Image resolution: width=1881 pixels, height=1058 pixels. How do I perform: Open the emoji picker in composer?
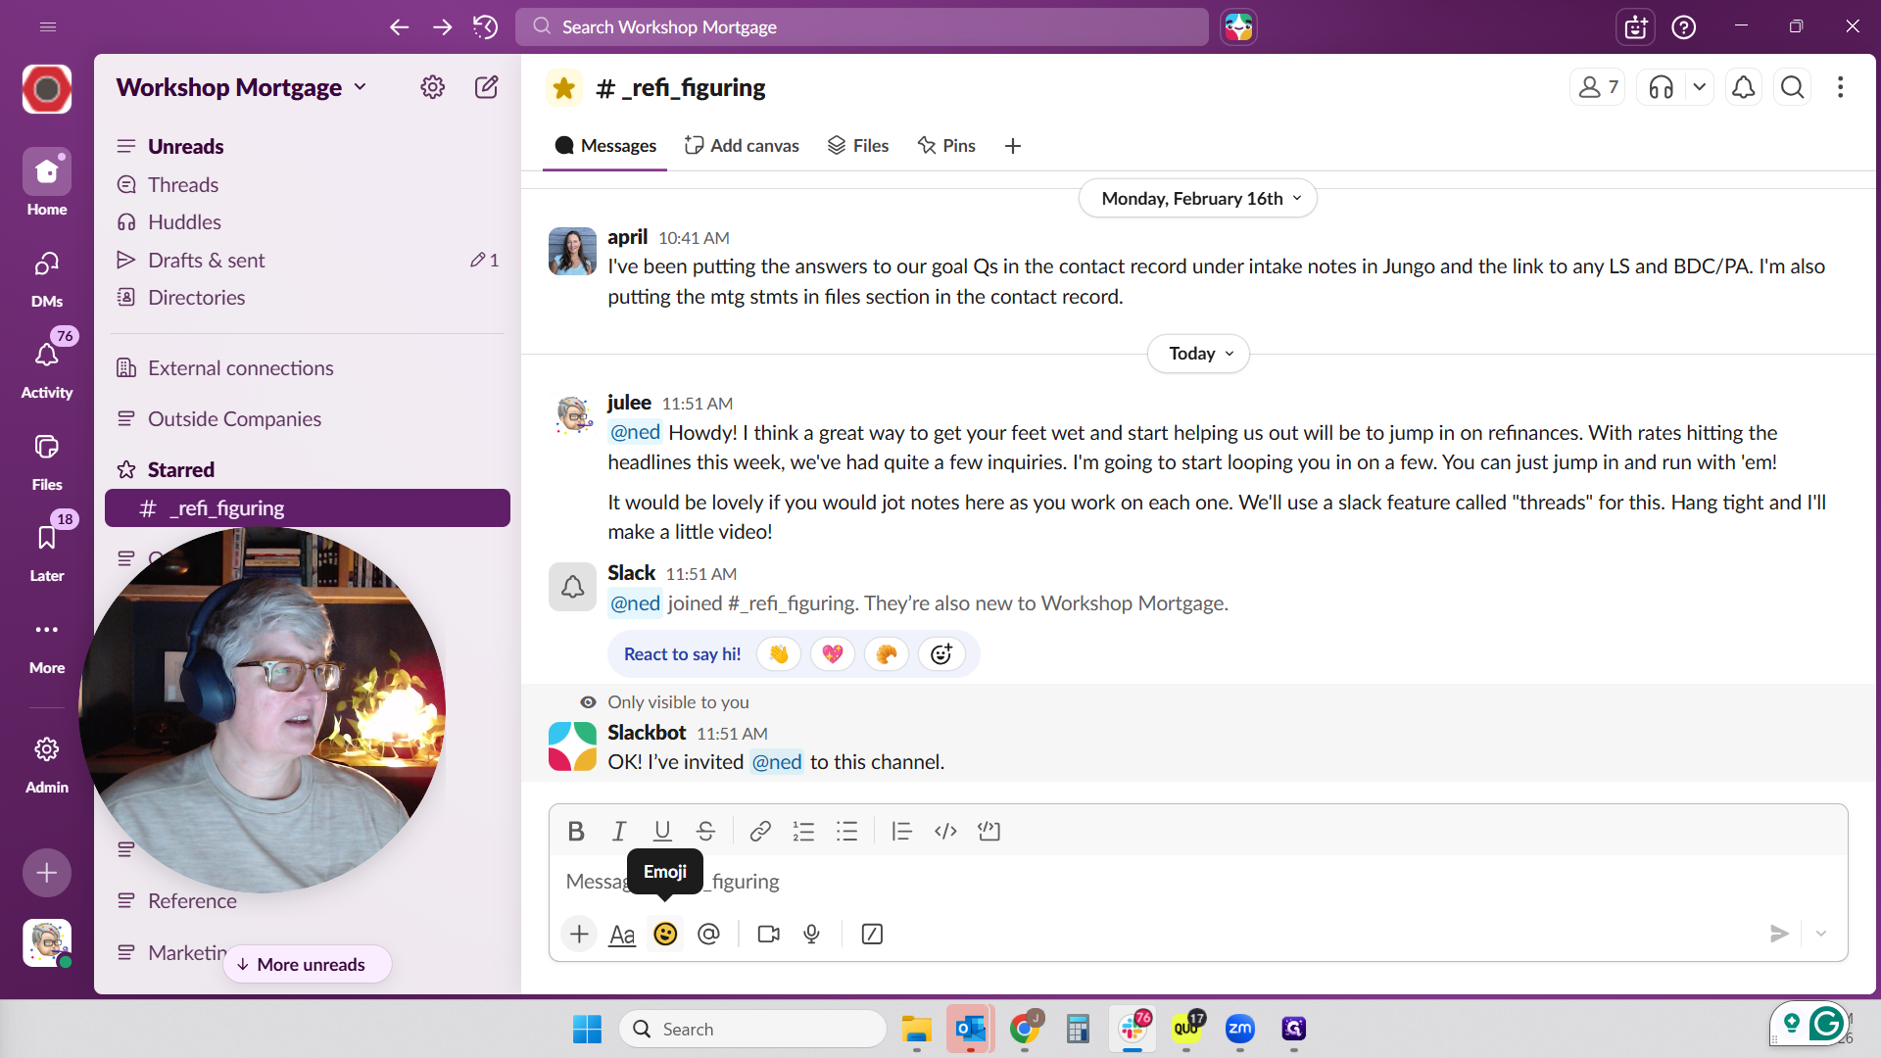[x=665, y=935]
